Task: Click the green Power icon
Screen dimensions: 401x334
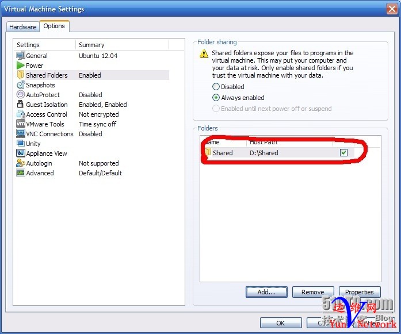Action: [21, 66]
